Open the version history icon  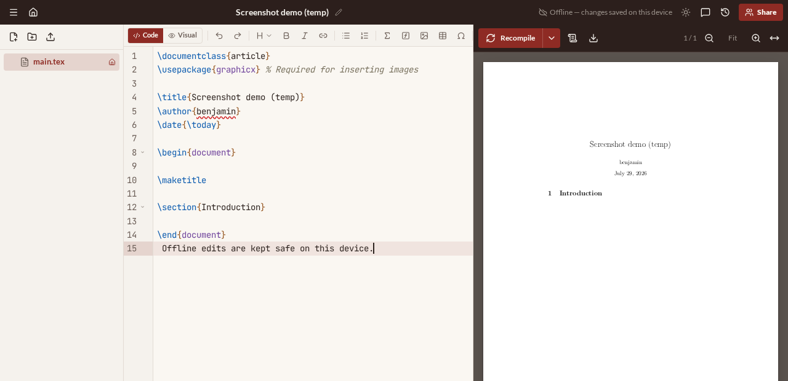tap(725, 12)
